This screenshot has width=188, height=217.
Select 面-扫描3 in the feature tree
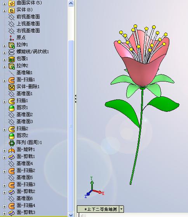click(x=26, y=184)
